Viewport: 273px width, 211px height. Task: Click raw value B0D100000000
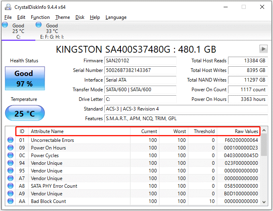(241, 194)
